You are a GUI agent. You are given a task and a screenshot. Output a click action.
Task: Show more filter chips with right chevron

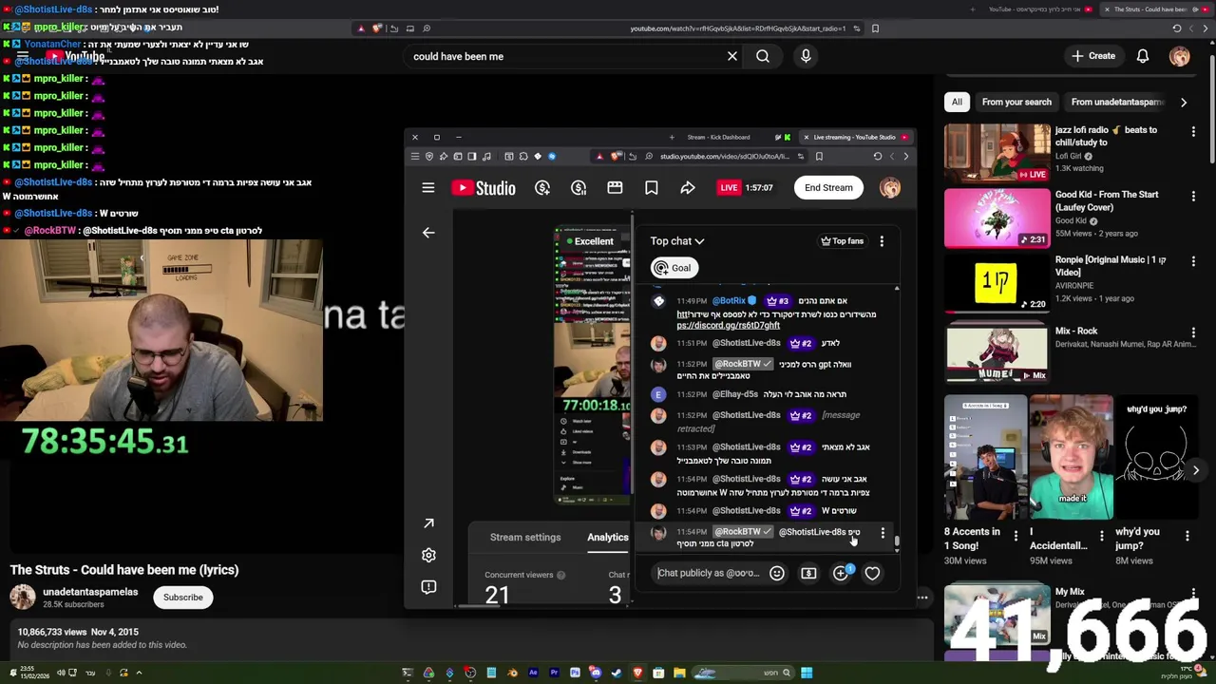(1183, 102)
